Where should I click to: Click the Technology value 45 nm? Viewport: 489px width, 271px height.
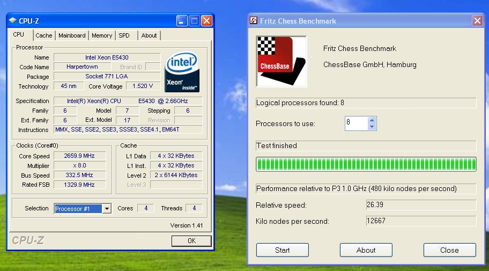69,86
